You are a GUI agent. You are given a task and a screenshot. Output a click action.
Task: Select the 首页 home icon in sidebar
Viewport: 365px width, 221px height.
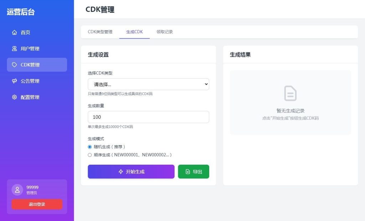pos(14,32)
